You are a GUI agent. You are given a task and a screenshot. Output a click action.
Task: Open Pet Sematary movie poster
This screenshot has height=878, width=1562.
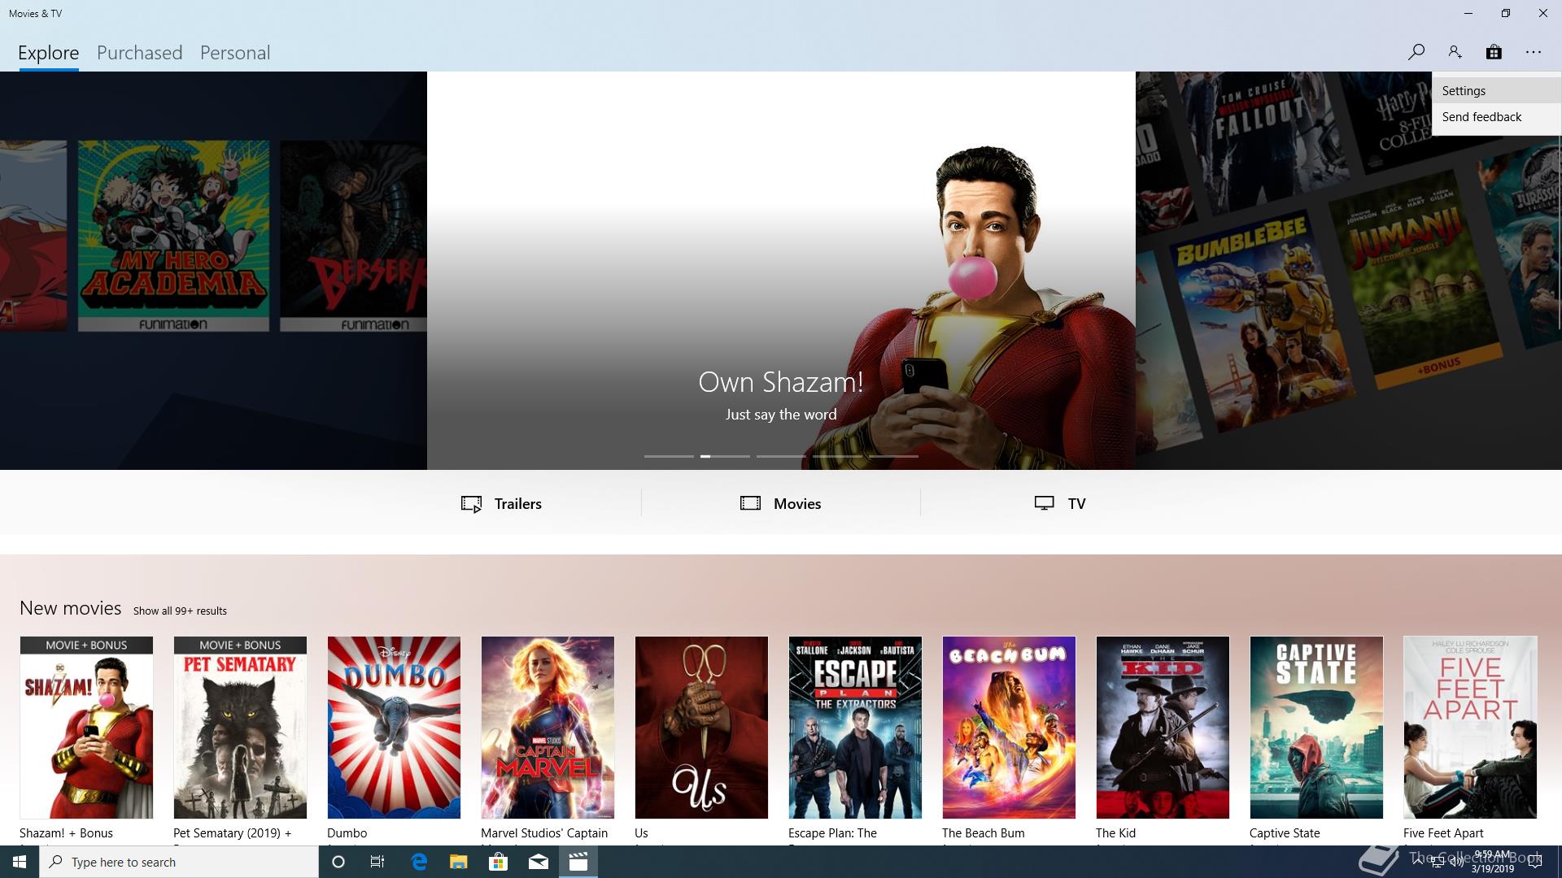[x=240, y=728]
